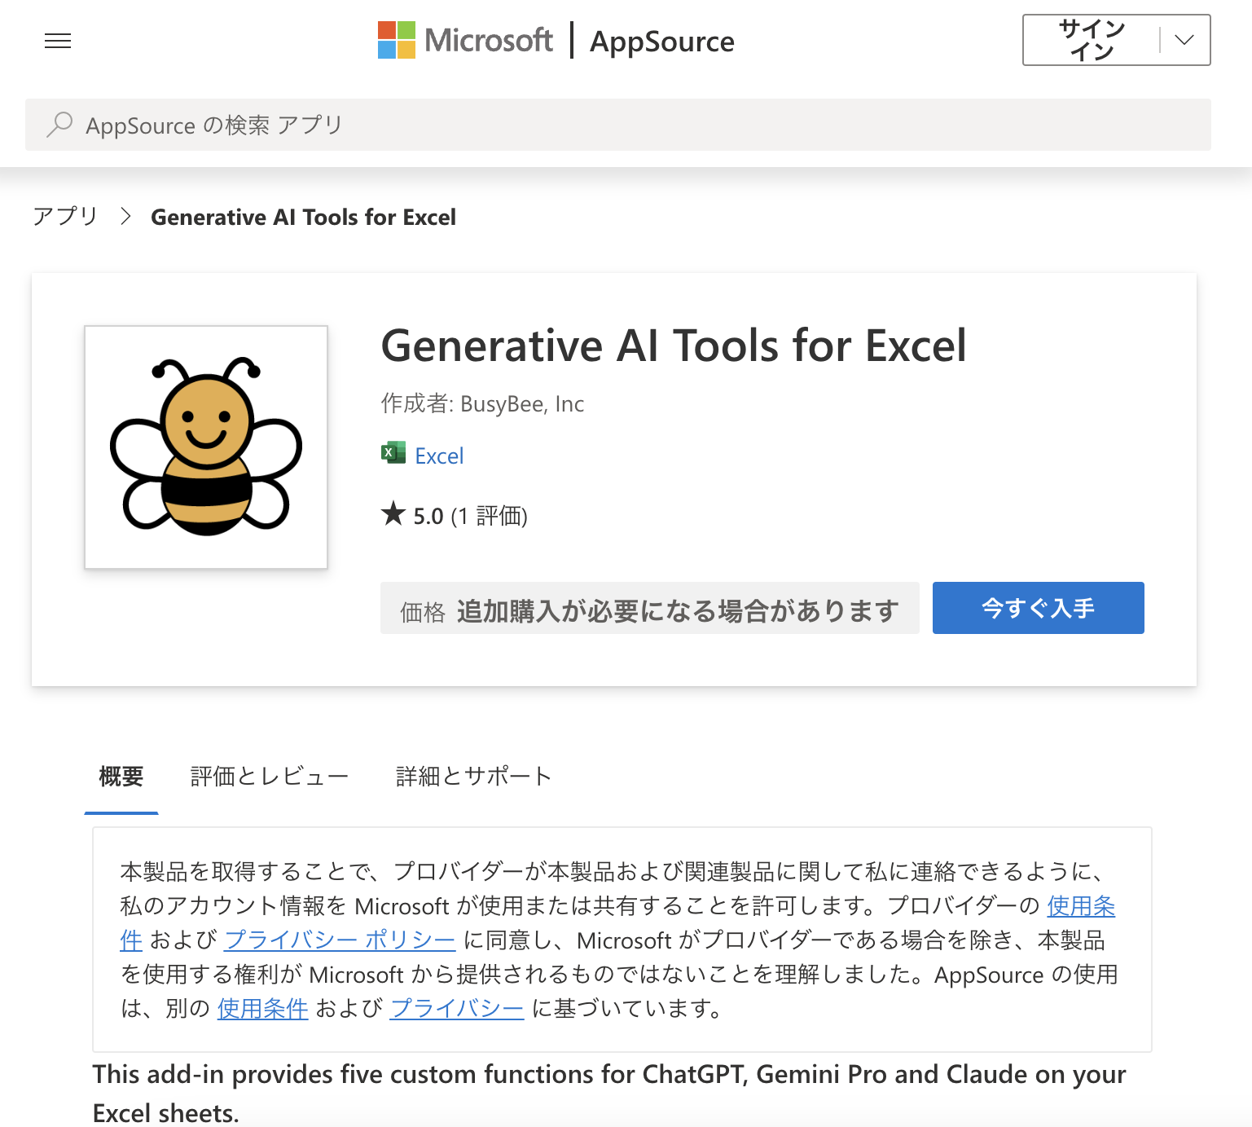Click the 5.0 (1 評価) rating text
The image size is (1252, 1127).
coord(470,516)
